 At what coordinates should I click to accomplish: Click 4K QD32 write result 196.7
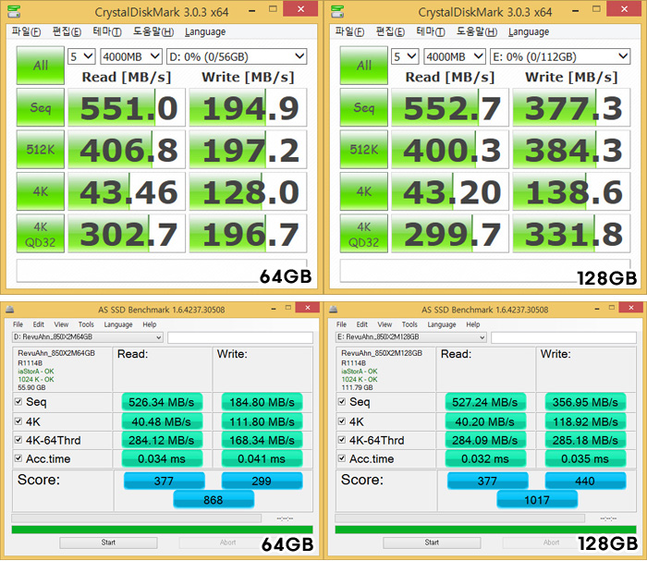[x=248, y=234]
